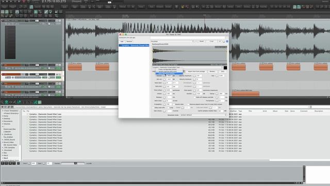Click the FX wet/dry mix knob

point(224,41)
